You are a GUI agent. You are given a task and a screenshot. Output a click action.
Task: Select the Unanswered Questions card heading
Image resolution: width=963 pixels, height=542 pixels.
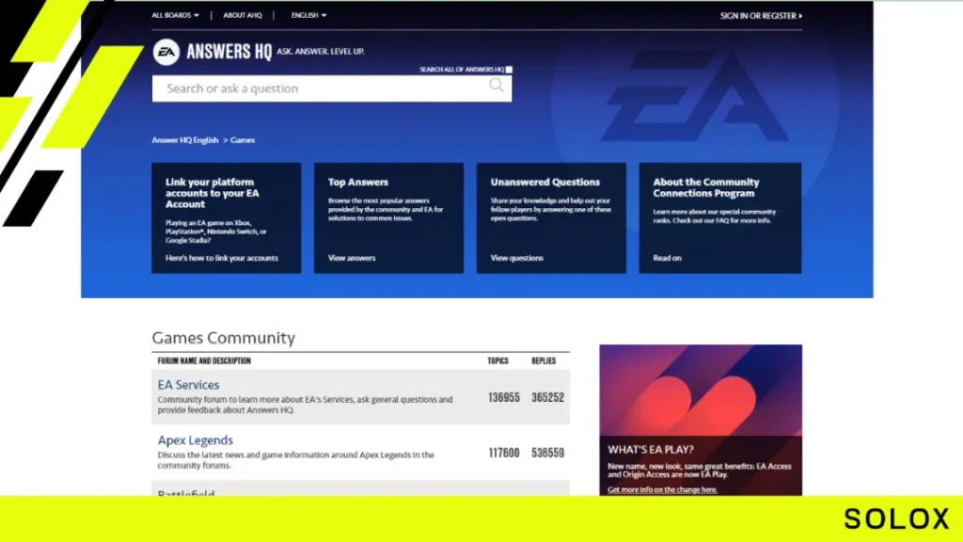pyautogui.click(x=545, y=182)
